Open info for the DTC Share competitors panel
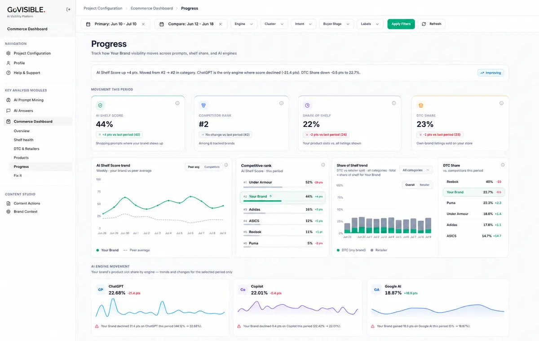 [x=503, y=165]
